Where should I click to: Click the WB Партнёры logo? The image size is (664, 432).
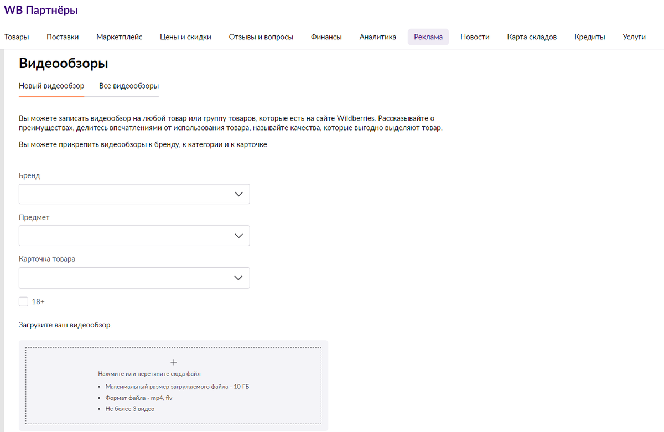pos(41,11)
